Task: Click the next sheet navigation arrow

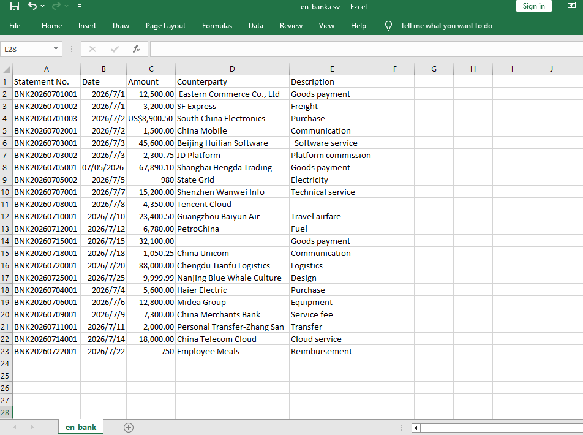Action: 32,428
